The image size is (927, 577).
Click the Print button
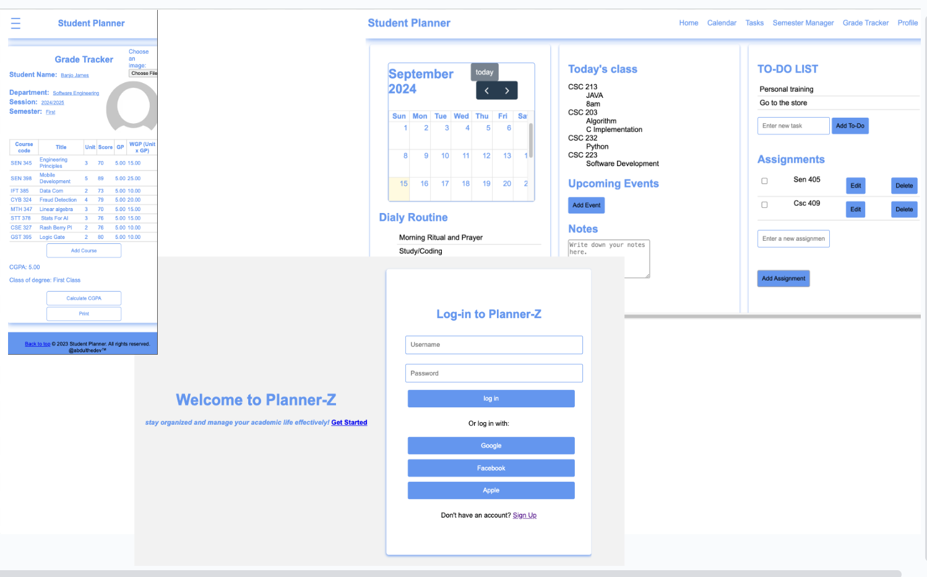pos(84,314)
